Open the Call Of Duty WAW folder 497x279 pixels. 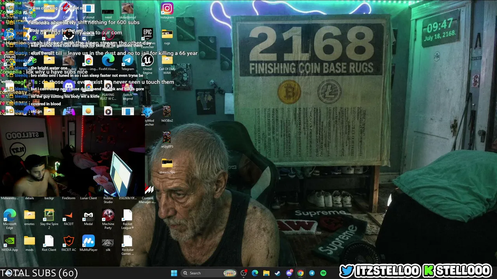click(x=167, y=64)
